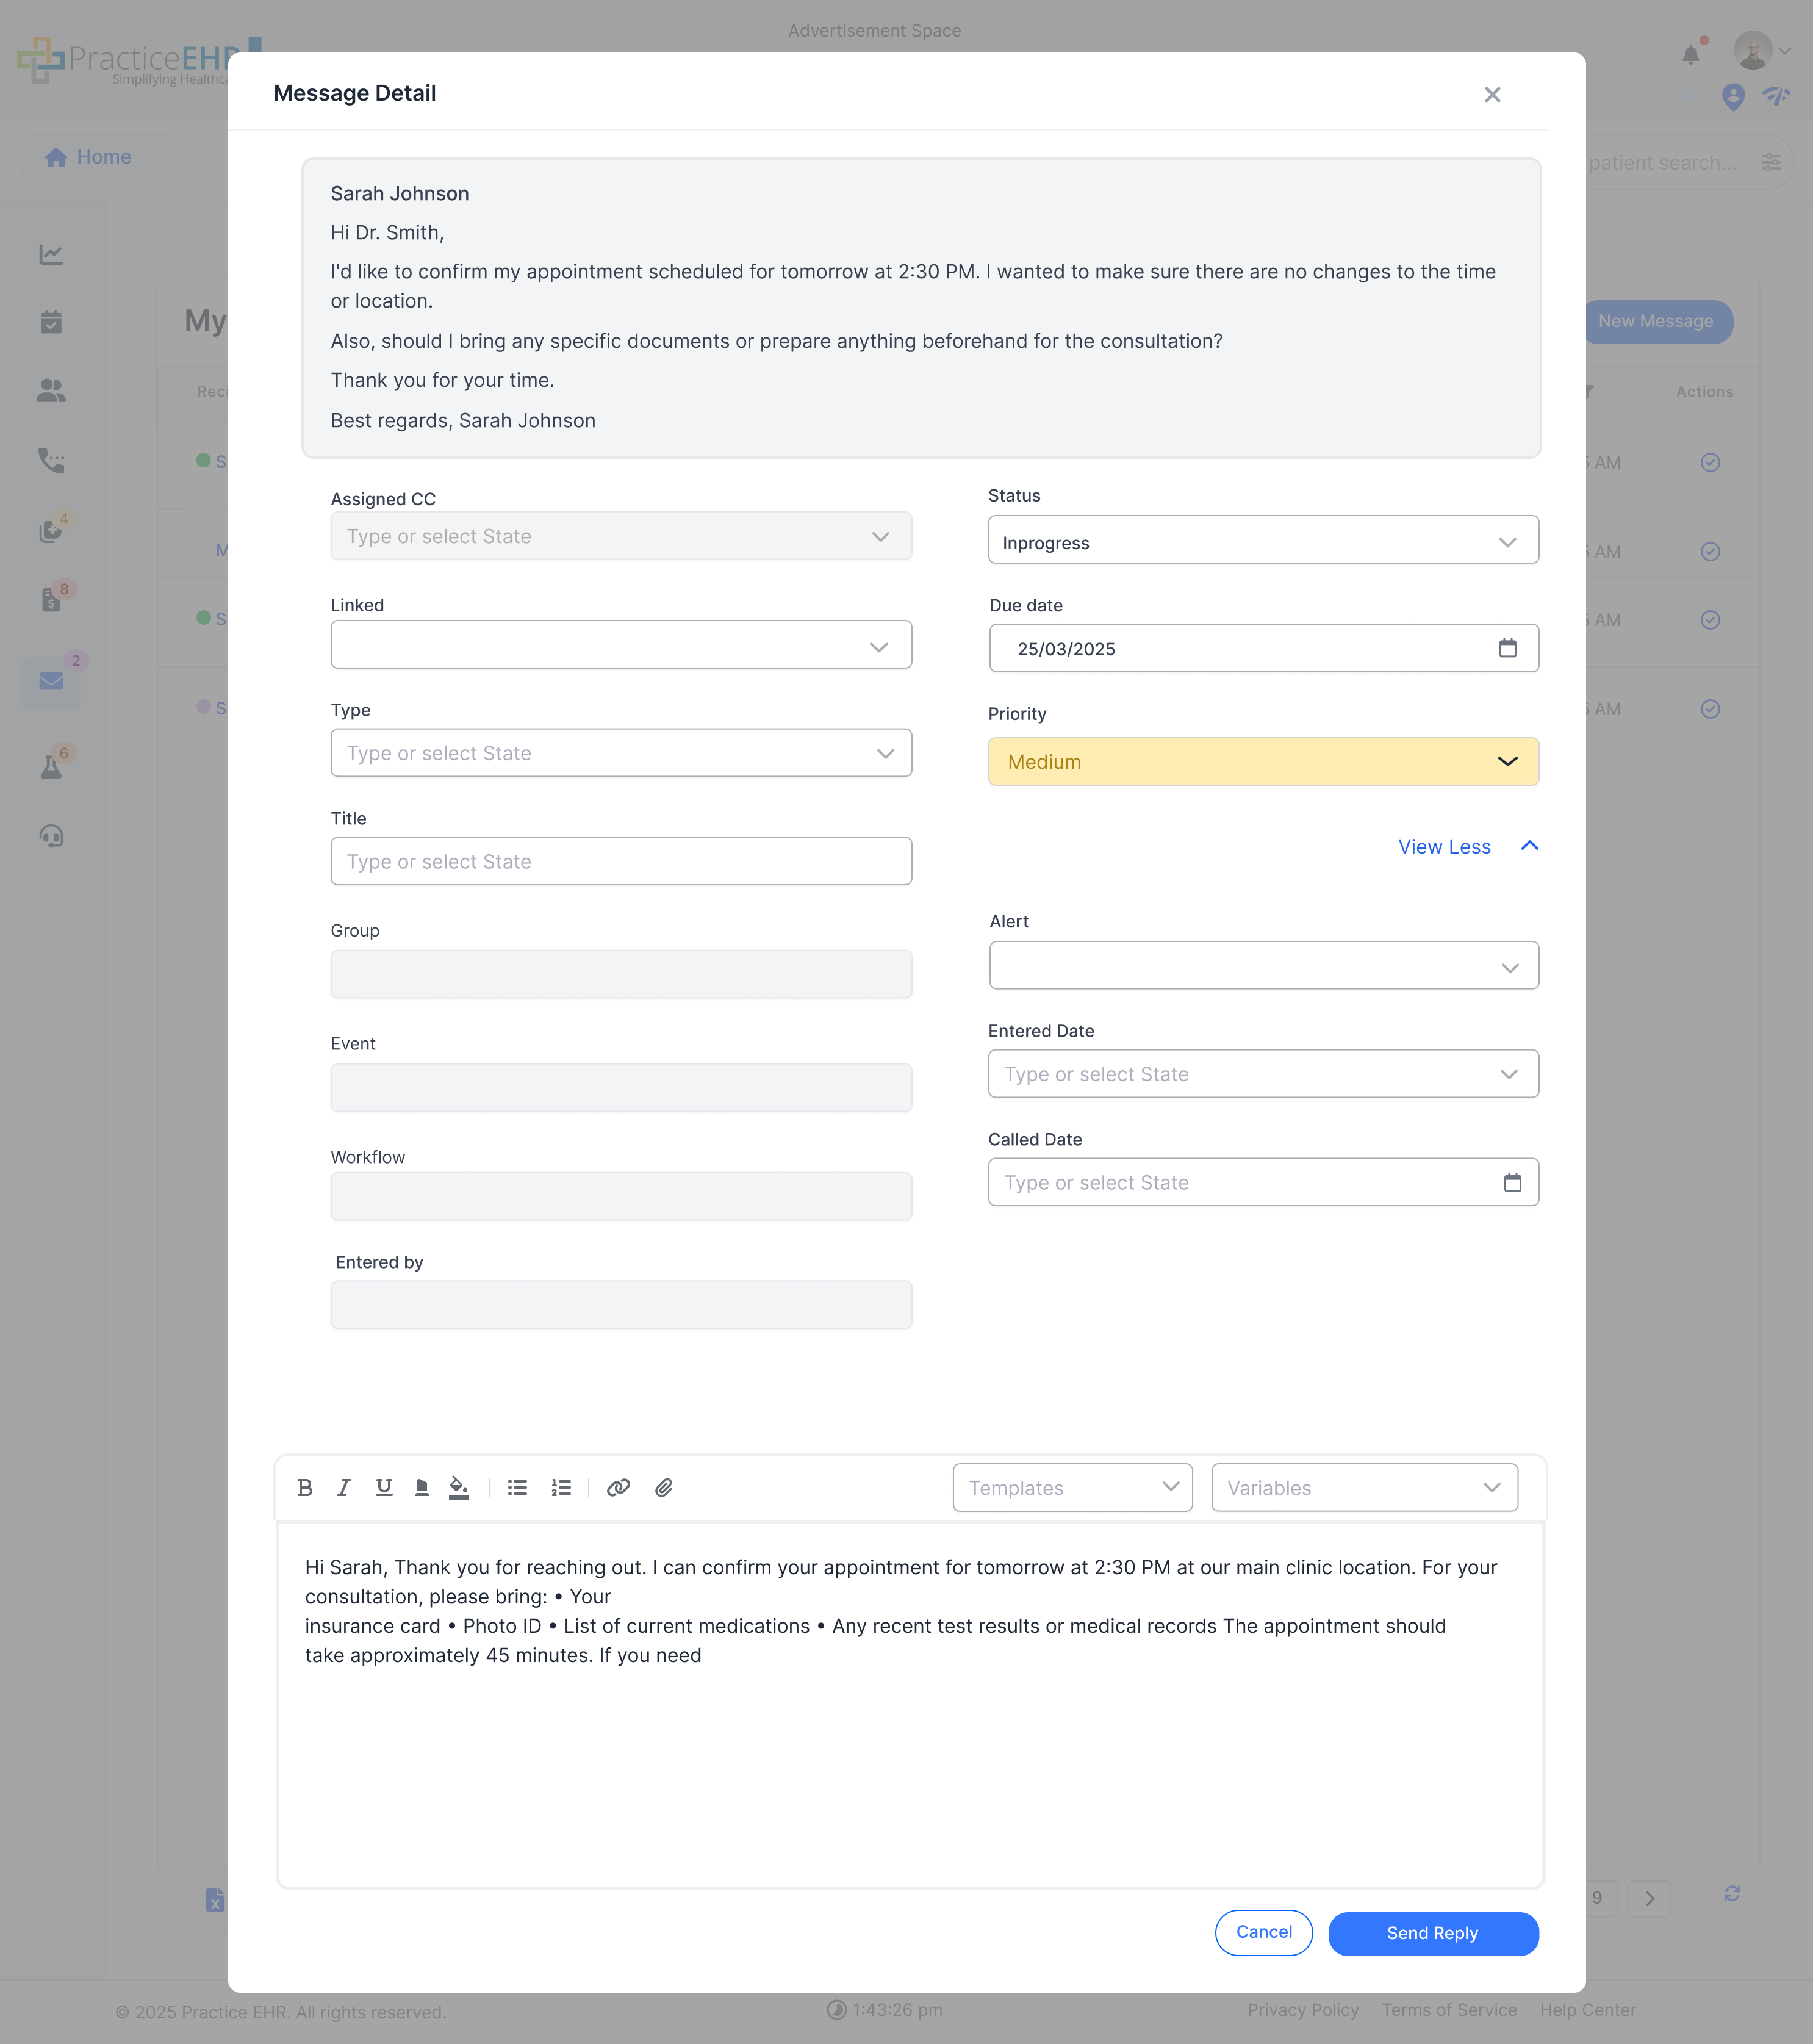Open the Help Center link in footer

pyautogui.click(x=1588, y=2010)
